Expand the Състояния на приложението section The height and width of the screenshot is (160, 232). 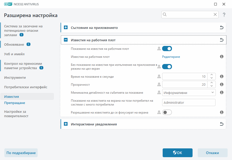(65, 27)
